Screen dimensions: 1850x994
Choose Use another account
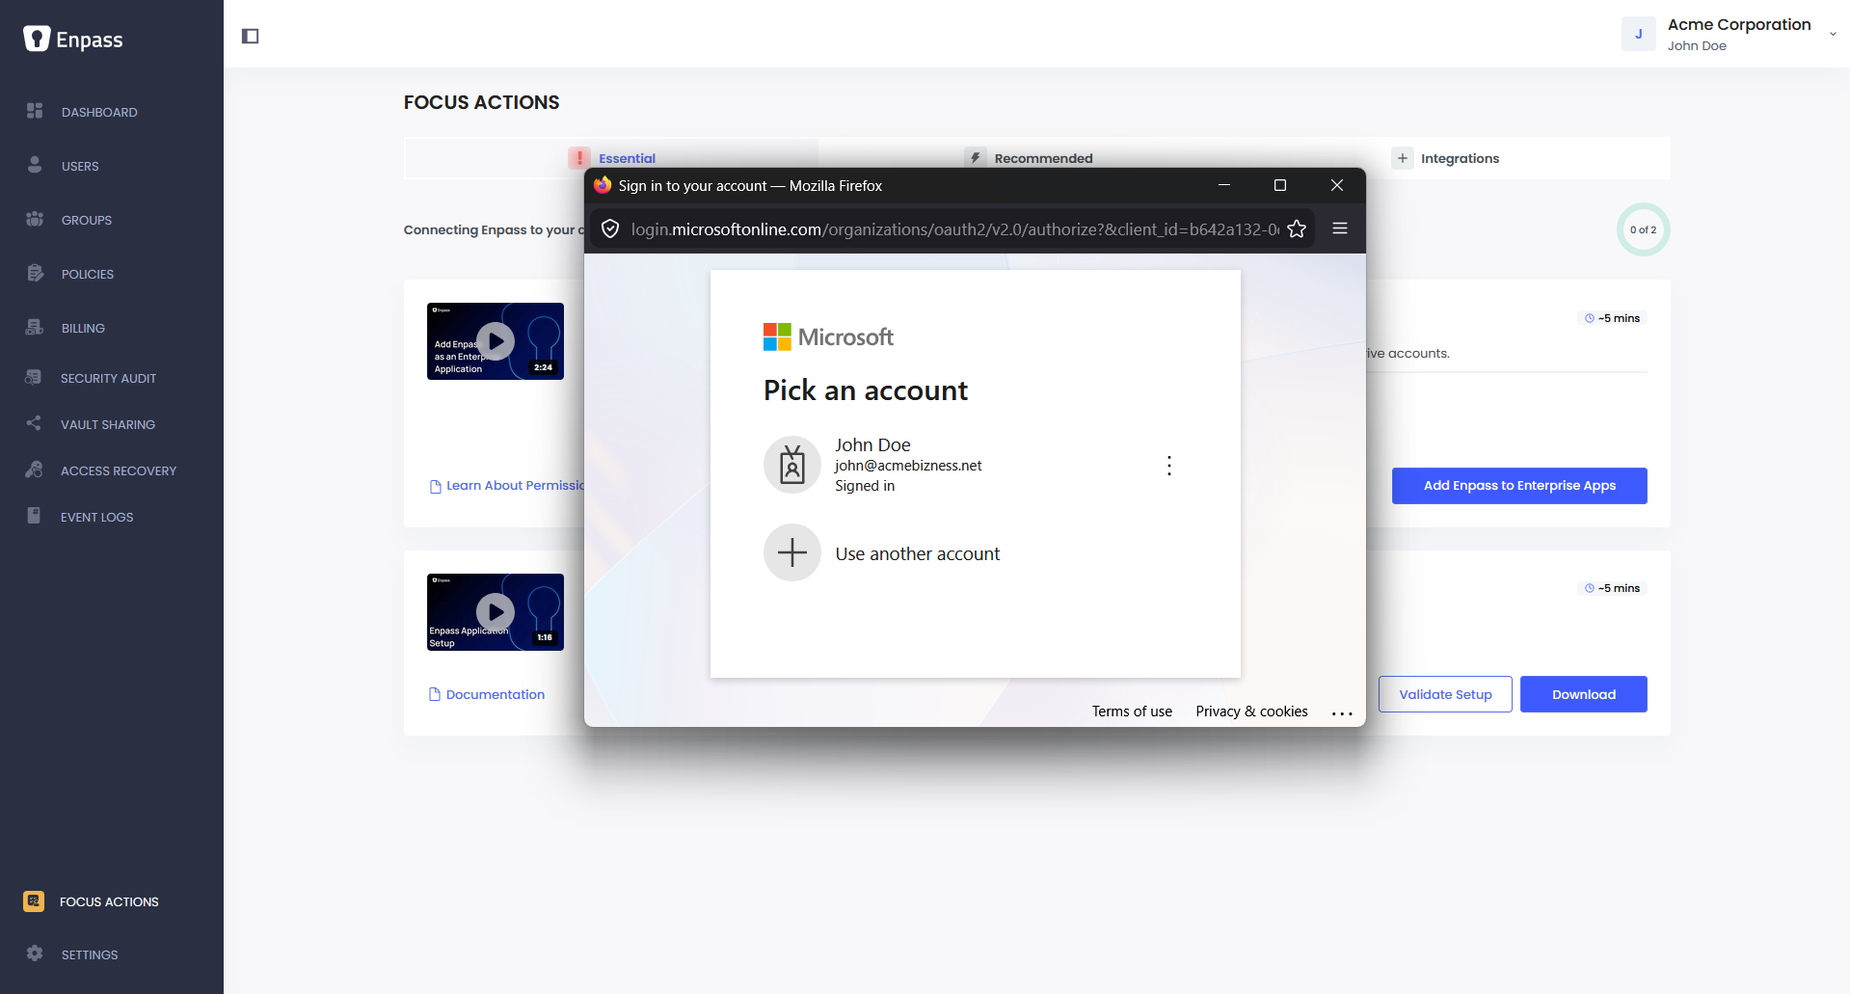click(x=917, y=553)
